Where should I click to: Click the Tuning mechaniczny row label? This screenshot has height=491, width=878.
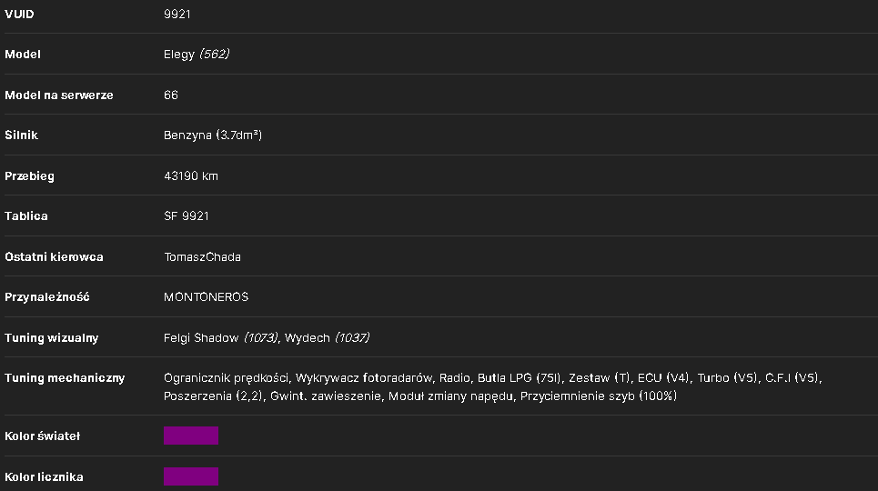pyautogui.click(x=65, y=378)
